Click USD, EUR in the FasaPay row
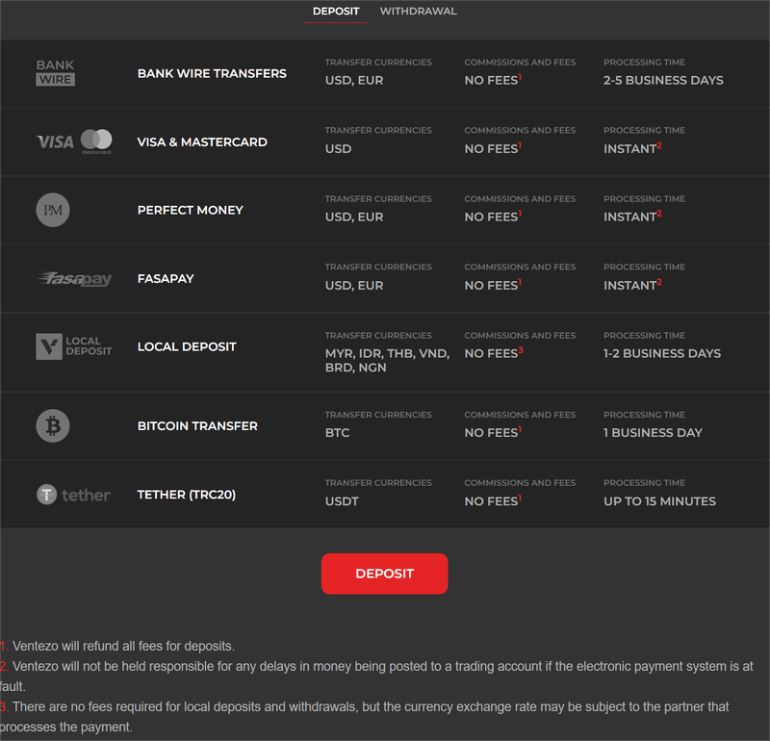Viewport: 770px width, 741px height. point(354,285)
